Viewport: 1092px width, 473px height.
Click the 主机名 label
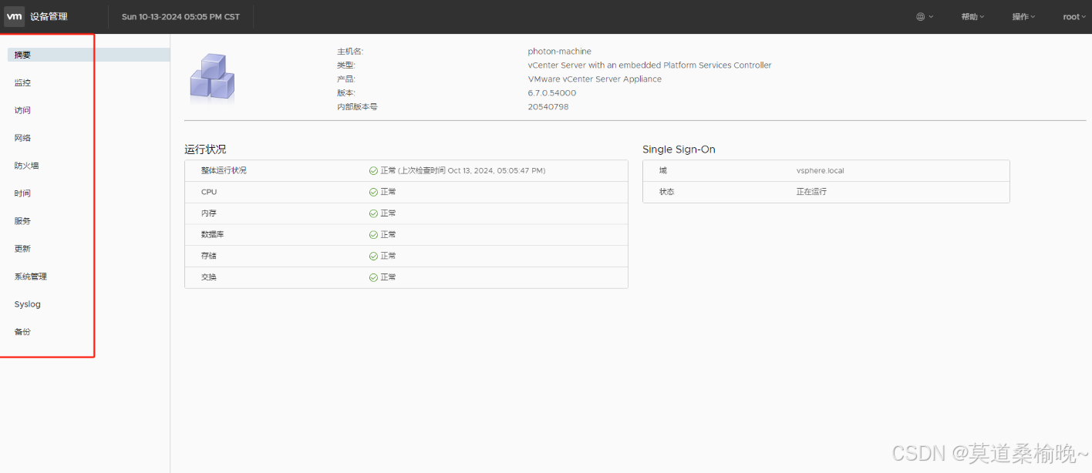[x=350, y=52]
